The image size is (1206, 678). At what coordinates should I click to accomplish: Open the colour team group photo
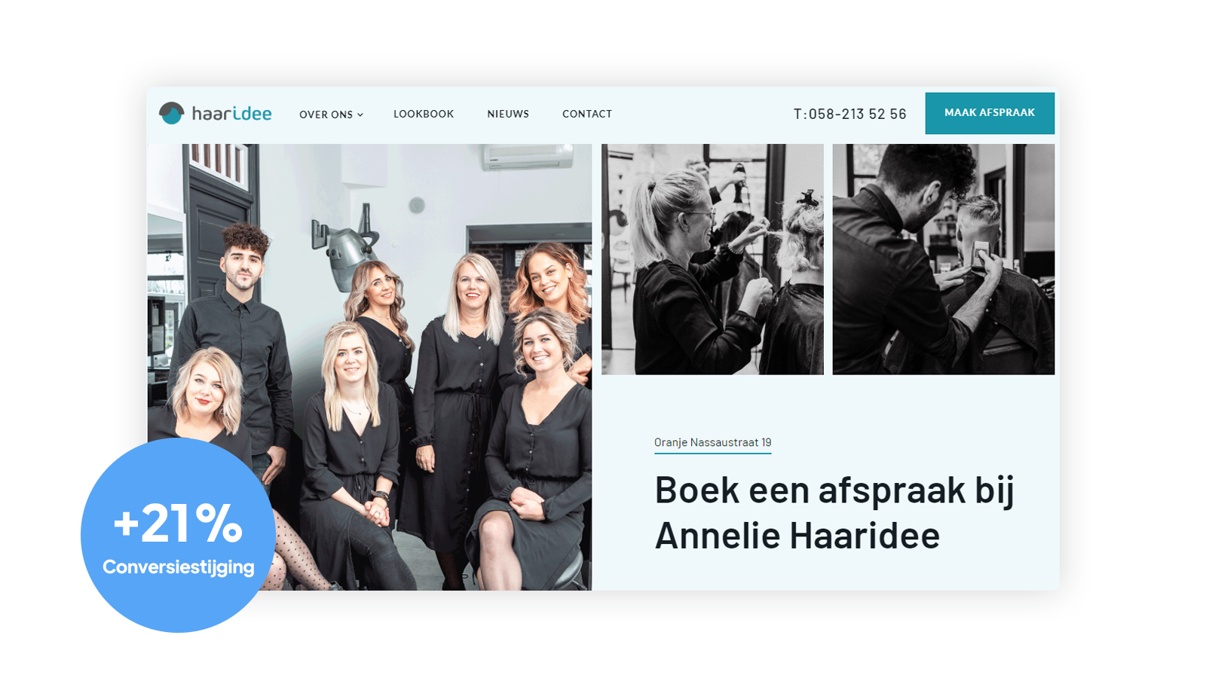pyautogui.click(x=369, y=367)
